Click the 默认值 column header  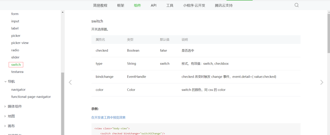point(164,39)
